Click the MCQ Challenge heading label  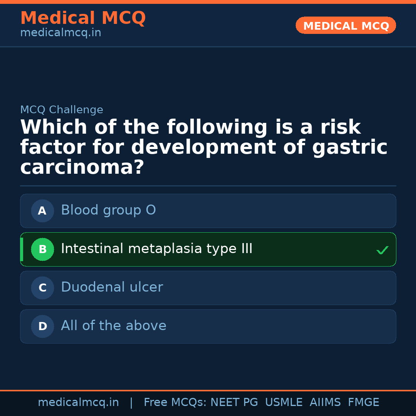tap(62, 110)
